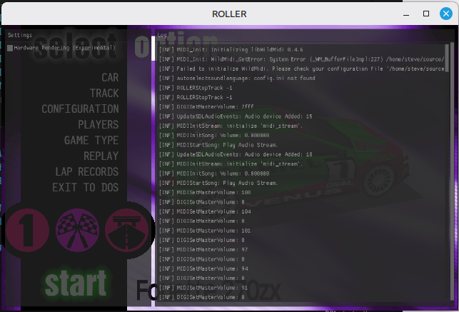Choose the GAME TYPE menu option
The width and height of the screenshot is (459, 312).
click(x=91, y=141)
